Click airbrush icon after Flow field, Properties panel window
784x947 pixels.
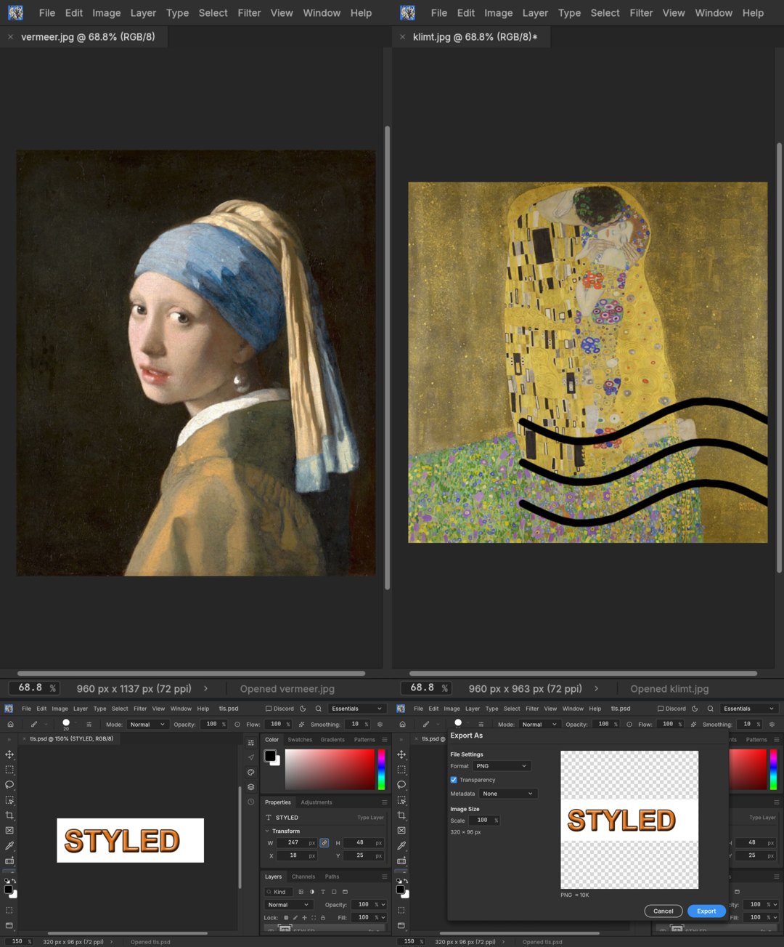[302, 725]
